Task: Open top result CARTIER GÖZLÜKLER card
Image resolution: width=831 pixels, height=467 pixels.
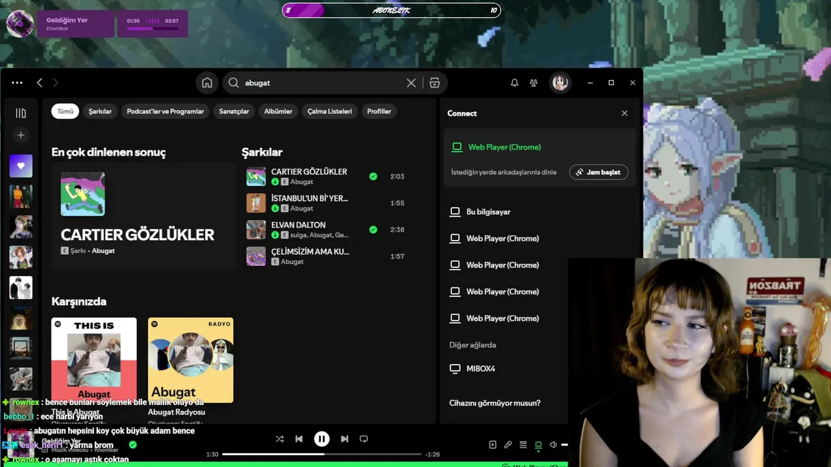Action: 143,216
